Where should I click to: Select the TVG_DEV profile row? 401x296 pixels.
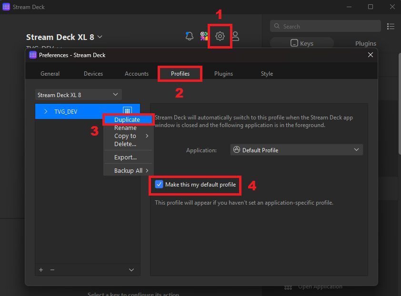(x=88, y=111)
